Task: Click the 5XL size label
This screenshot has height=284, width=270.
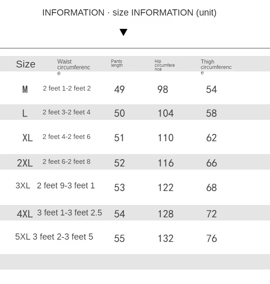Action: 23,237
